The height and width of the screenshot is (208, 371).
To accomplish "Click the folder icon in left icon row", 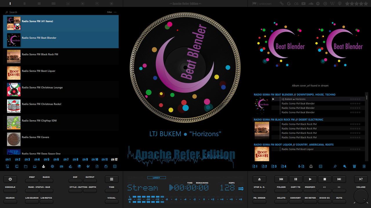I will point(26,166).
